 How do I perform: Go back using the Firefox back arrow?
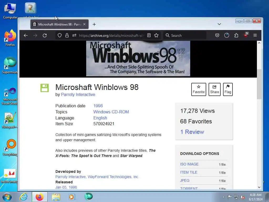click(26, 36)
